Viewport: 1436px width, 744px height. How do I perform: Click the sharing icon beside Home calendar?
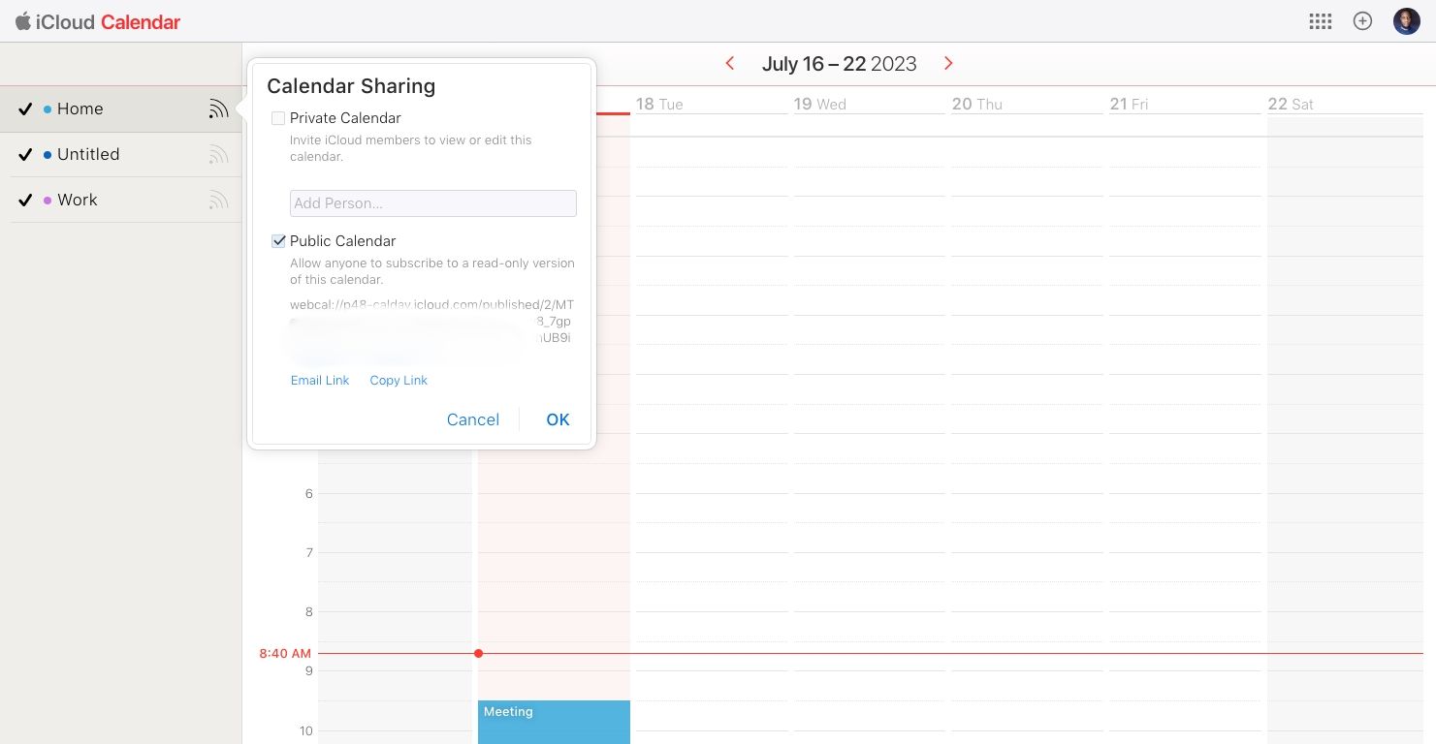click(x=219, y=108)
